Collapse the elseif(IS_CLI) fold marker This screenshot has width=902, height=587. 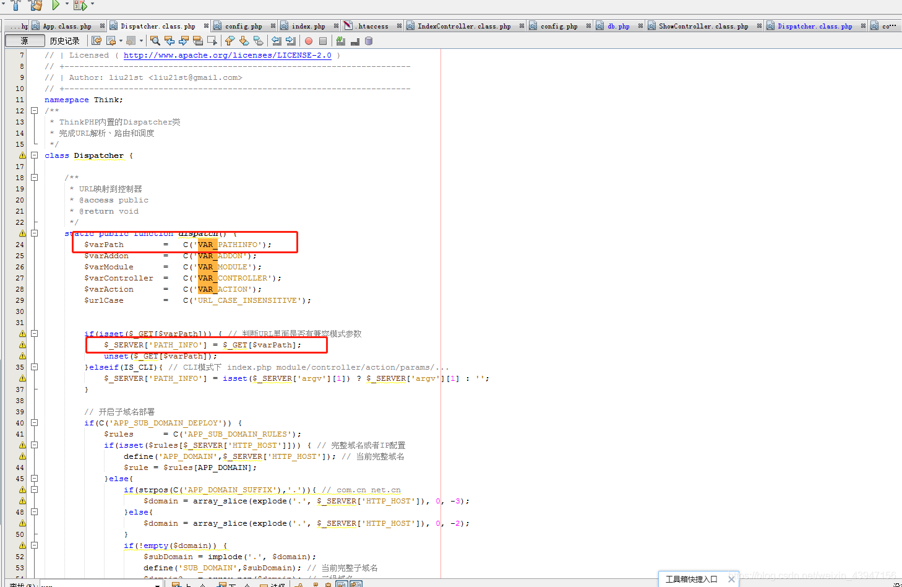[x=35, y=367]
